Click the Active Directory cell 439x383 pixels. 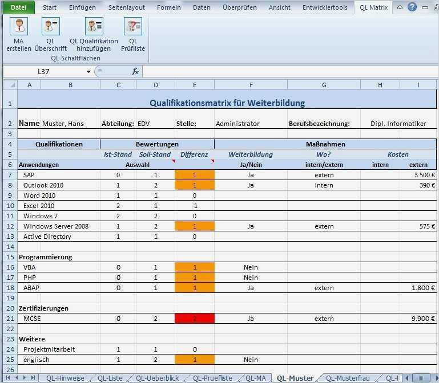59,237
